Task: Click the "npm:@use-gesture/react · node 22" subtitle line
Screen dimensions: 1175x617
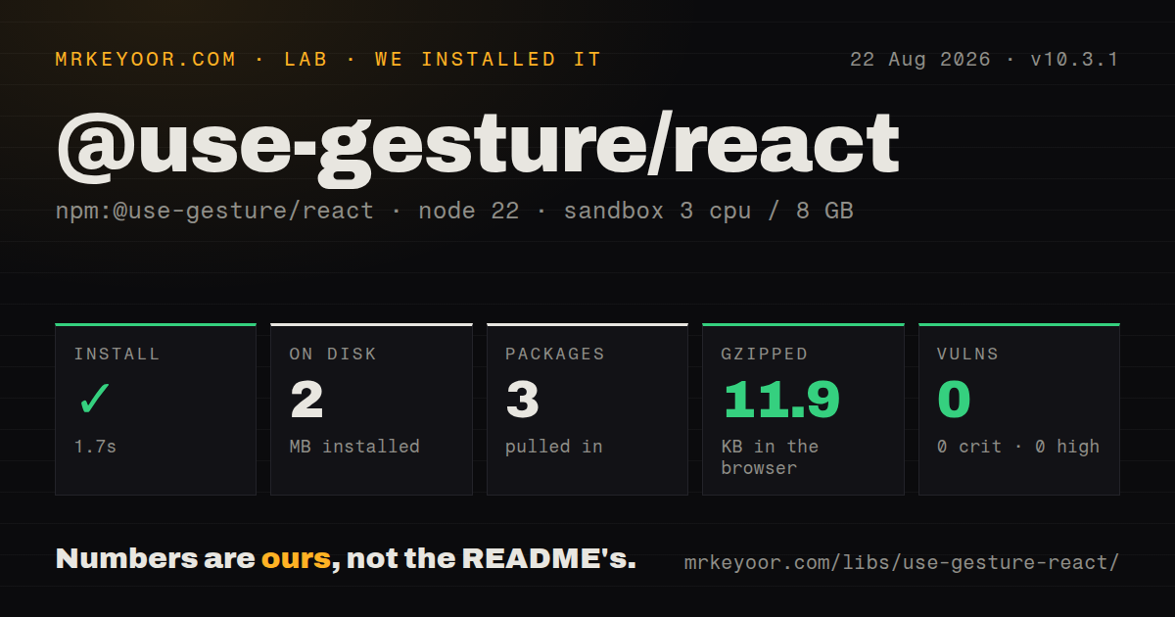Action: coord(454,211)
